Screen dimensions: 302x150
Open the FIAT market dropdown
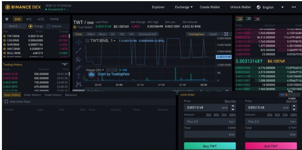coord(54,19)
